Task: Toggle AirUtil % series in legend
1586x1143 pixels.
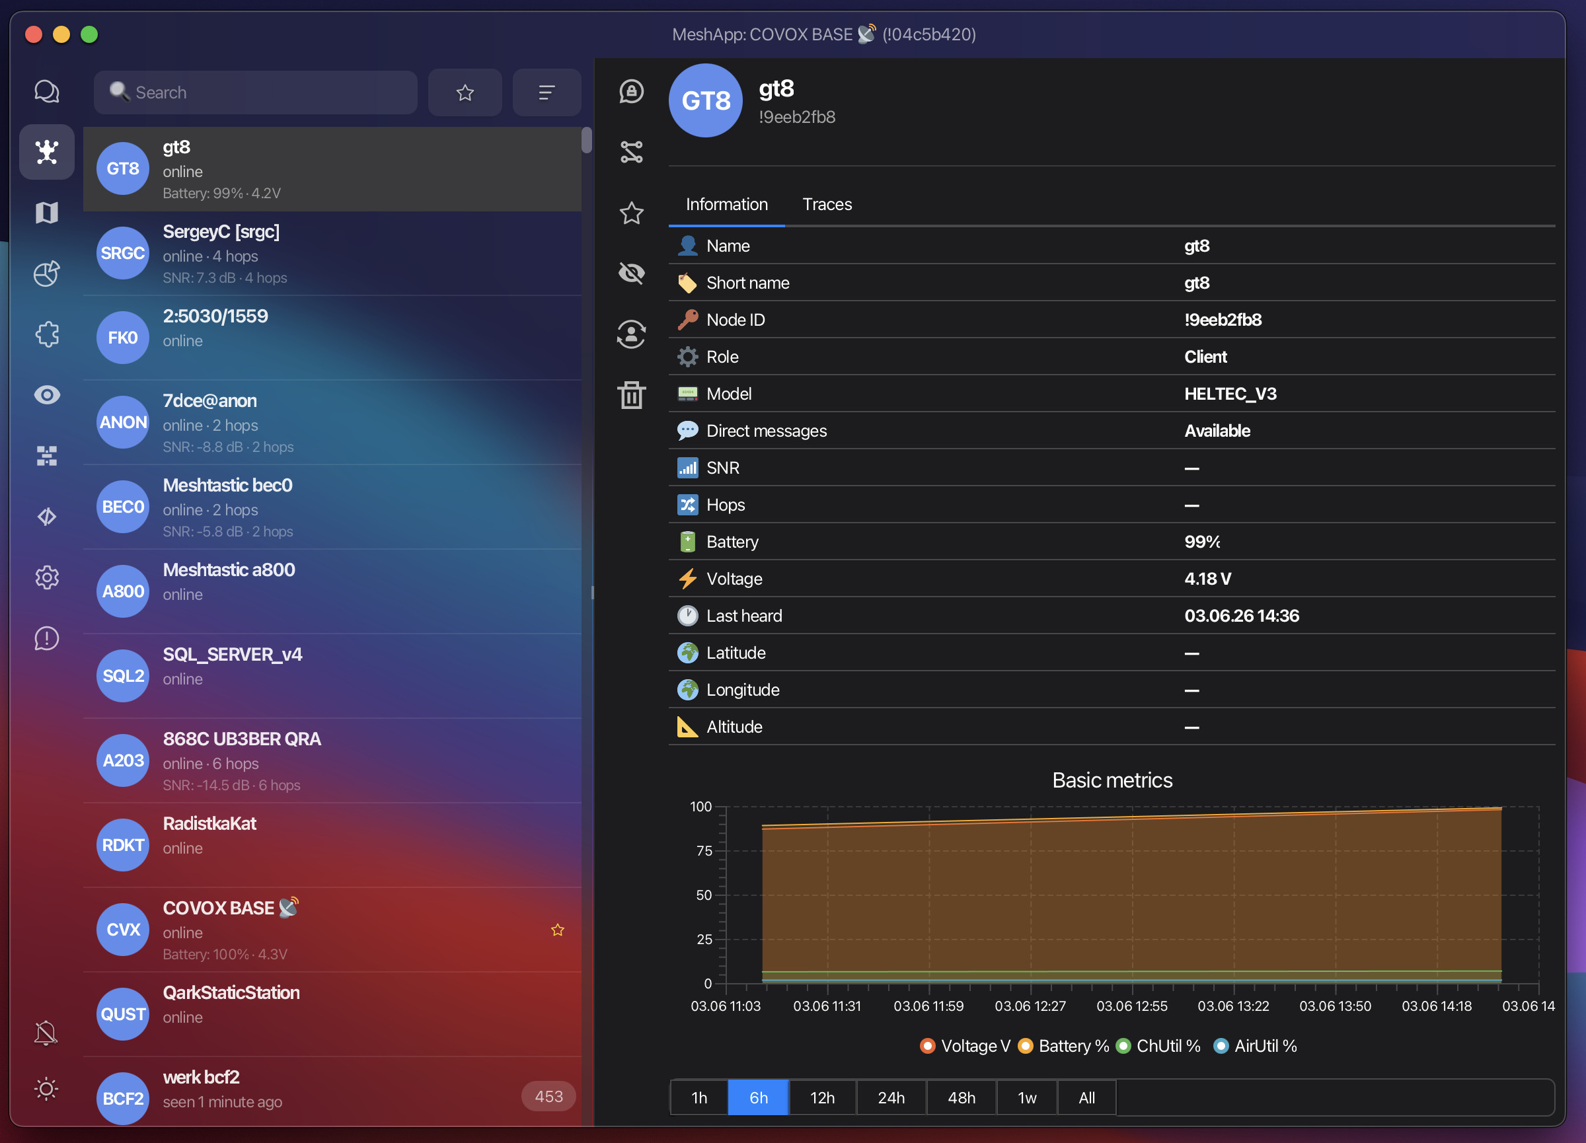Action: coord(1255,1046)
